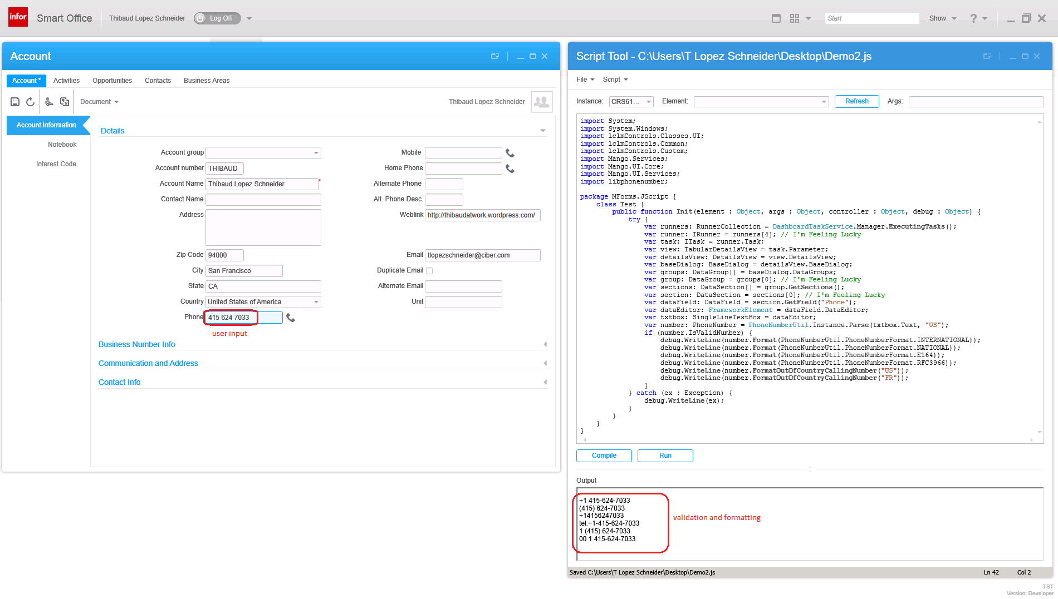Open the window grid layout icon
This screenshot has height=599, width=1058.
pyautogui.click(x=795, y=18)
